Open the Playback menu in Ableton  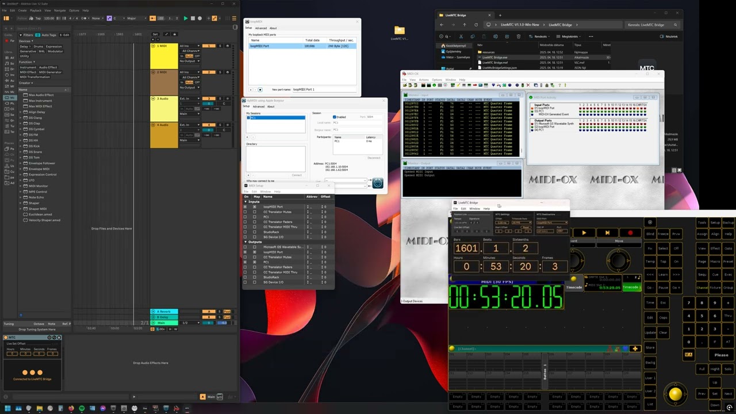pyautogui.click(x=36, y=10)
